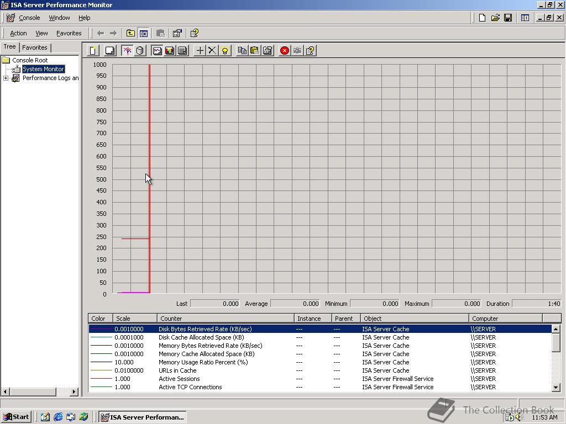This screenshot has height=424, width=566.
Task: Select Memory Usage Ratio Percent counter
Action: pos(320,362)
